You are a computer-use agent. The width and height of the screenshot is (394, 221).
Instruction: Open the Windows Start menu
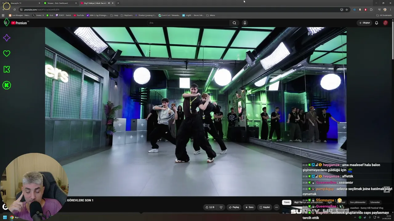(5, 217)
